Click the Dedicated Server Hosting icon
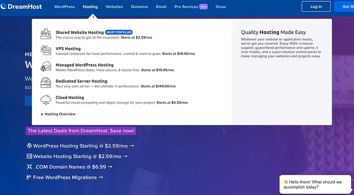Image resolution: width=354 pixels, height=195 pixels. (x=46, y=84)
